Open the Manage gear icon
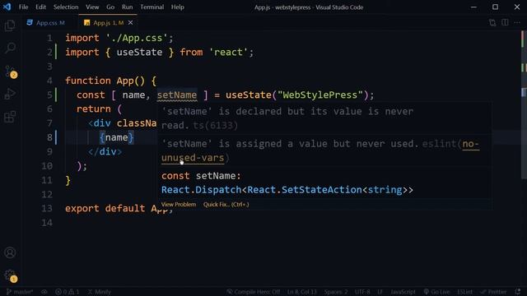This screenshot has width=527, height=296. click(x=10, y=276)
